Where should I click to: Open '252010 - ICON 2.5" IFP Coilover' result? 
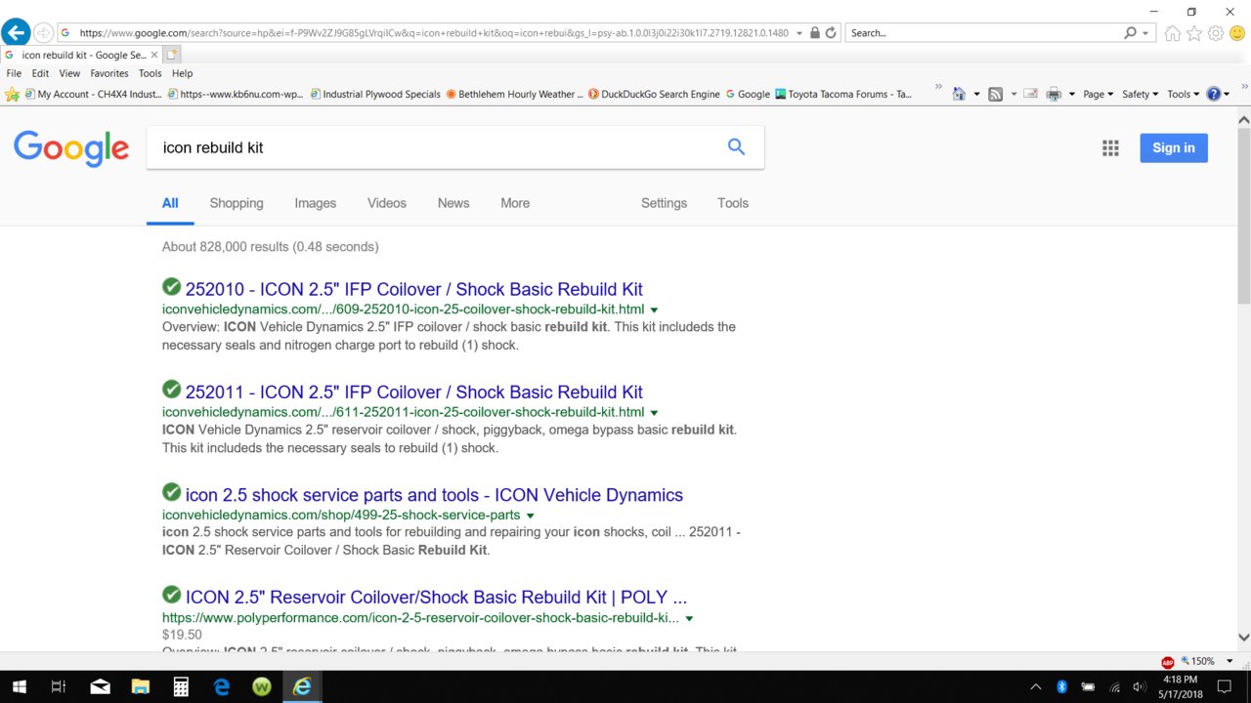tap(414, 289)
